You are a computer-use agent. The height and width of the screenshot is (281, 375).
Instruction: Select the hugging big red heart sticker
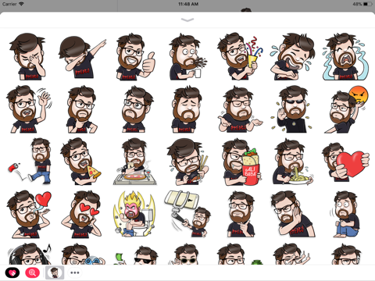345,162
